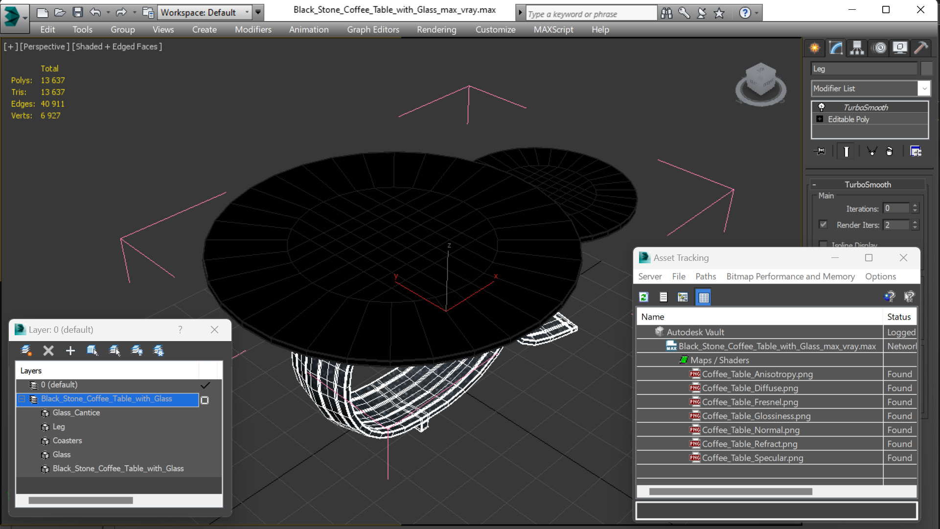The height and width of the screenshot is (529, 940).
Task: Open the Workspace: Default dropdown
Action: pyautogui.click(x=247, y=12)
